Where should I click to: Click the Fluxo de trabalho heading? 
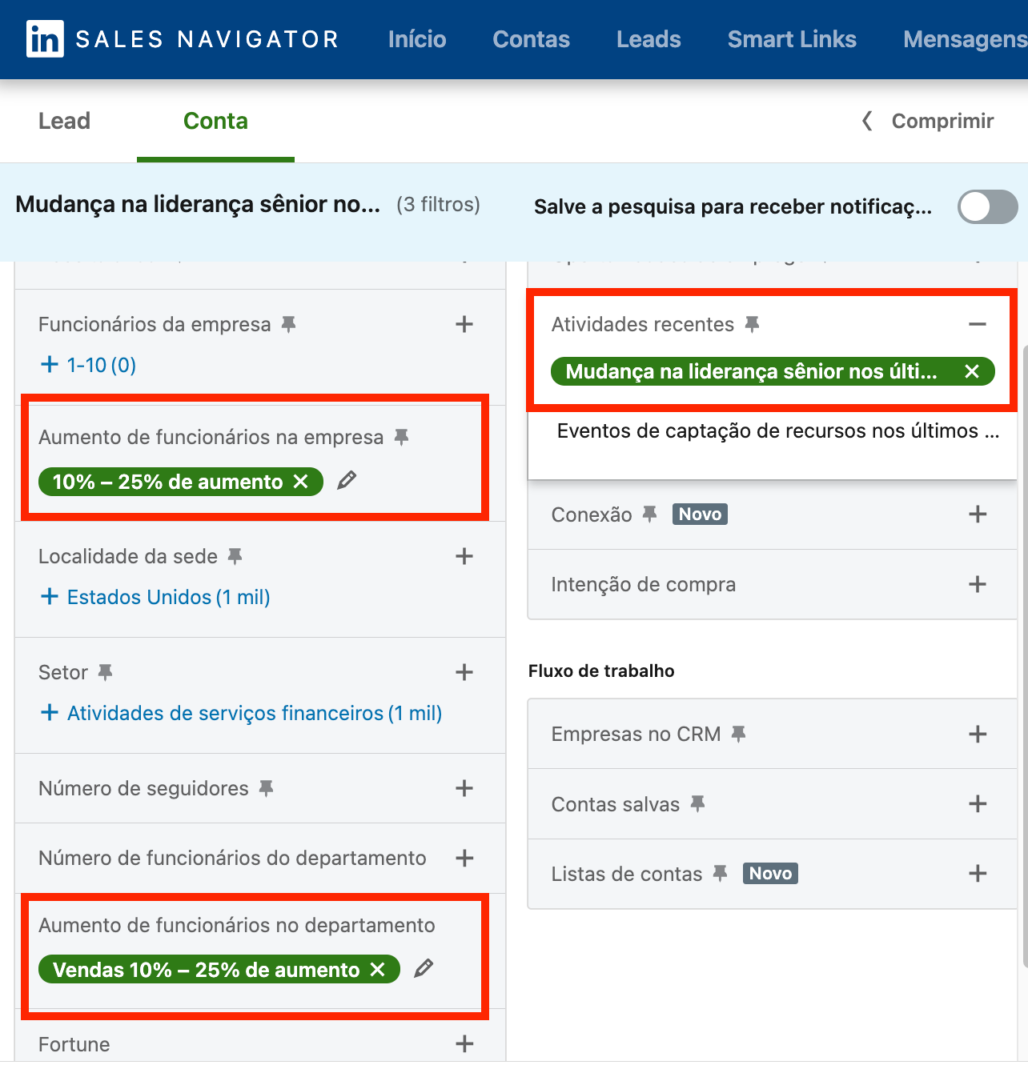(601, 671)
